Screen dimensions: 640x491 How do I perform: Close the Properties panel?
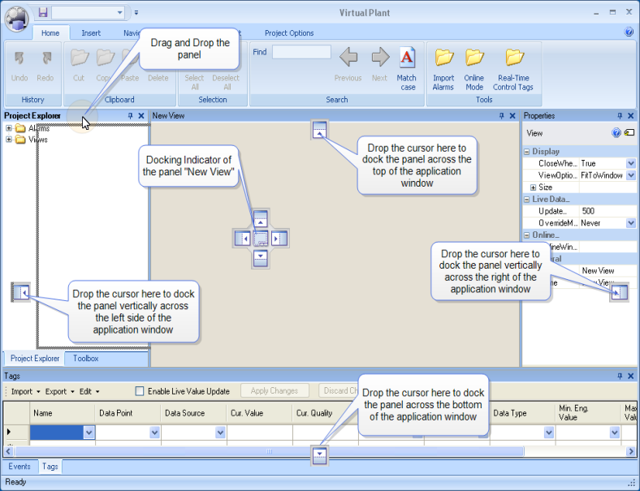click(630, 116)
